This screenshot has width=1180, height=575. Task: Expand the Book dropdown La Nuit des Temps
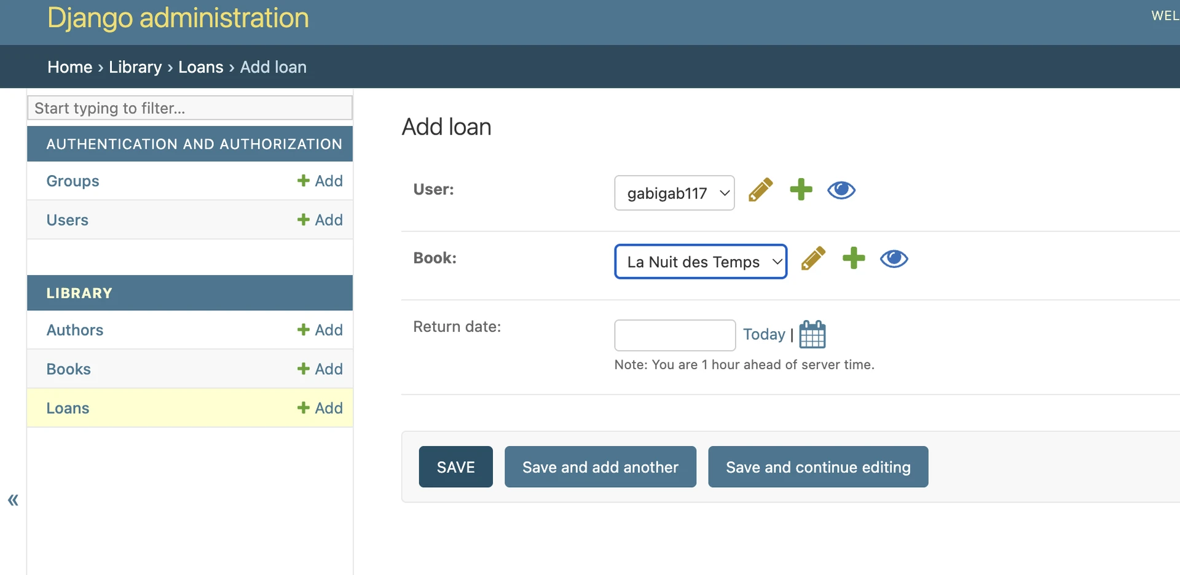701,262
